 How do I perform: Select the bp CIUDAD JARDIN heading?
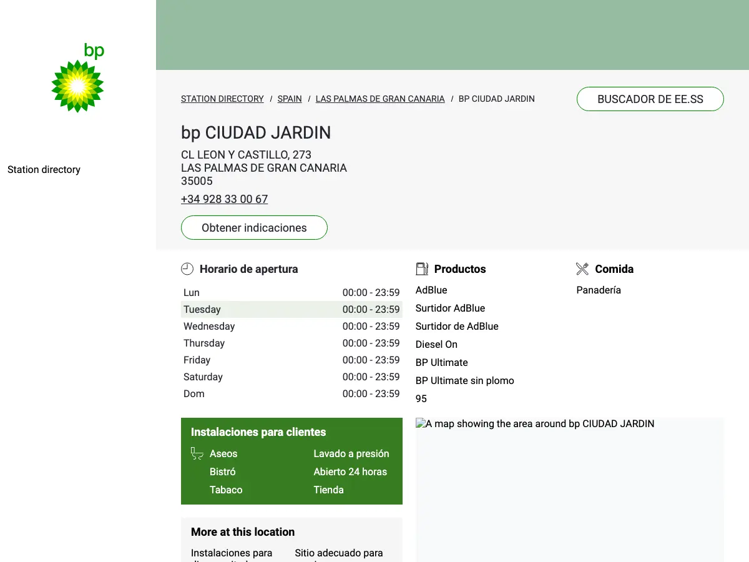[256, 132]
